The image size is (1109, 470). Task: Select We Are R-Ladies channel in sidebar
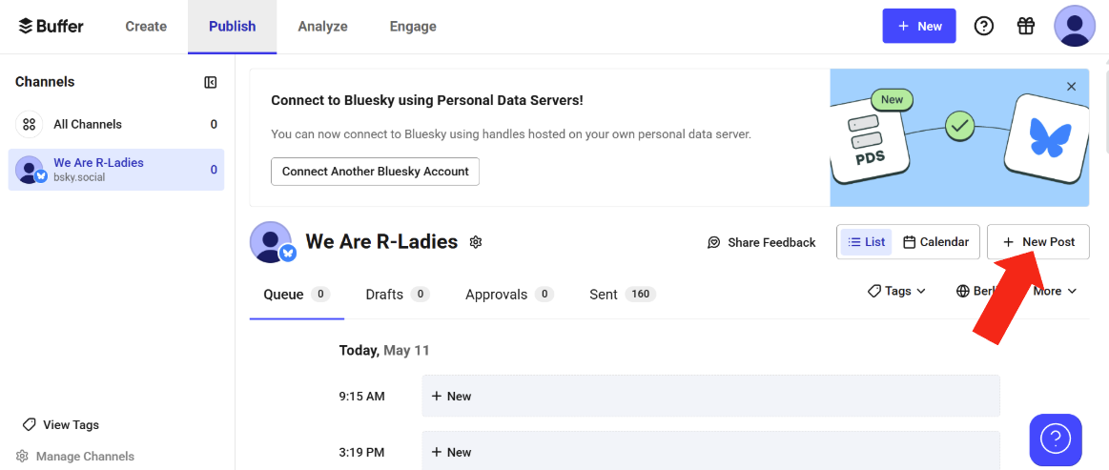[x=116, y=170]
